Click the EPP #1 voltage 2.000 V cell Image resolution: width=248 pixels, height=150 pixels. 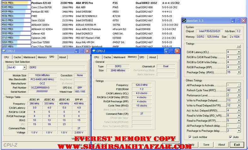(79, 132)
